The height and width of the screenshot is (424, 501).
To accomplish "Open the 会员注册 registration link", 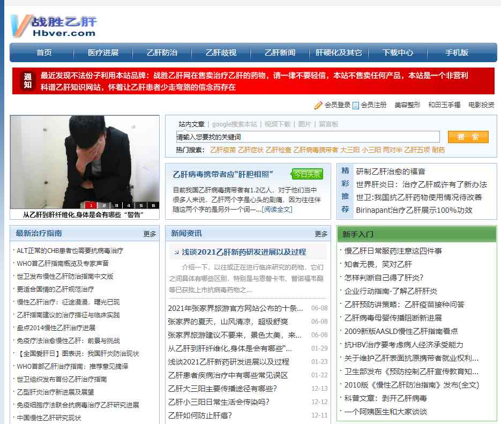I will pyautogui.click(x=373, y=105).
